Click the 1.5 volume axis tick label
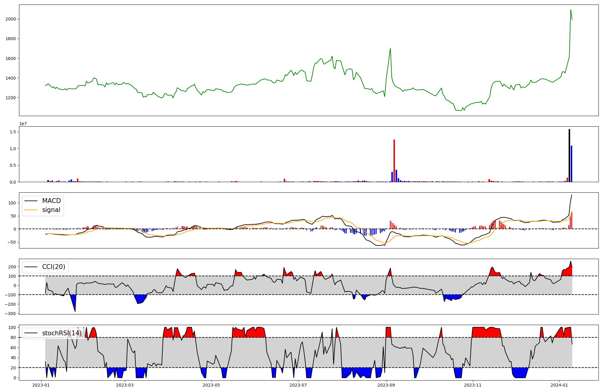Viewport: 603px width, 392px height. coord(13,132)
